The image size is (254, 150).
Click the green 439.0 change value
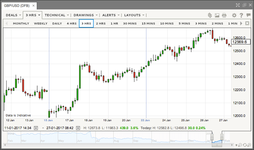point(124,128)
